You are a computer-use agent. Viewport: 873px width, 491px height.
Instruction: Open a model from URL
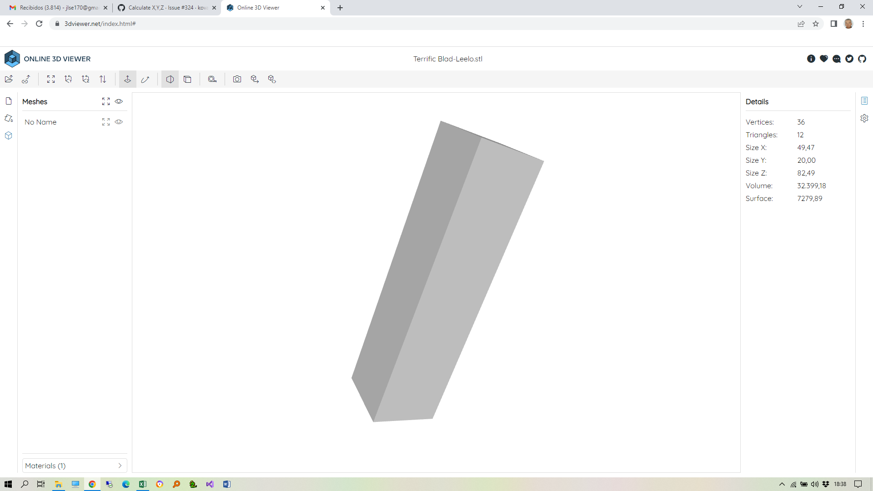[26, 79]
